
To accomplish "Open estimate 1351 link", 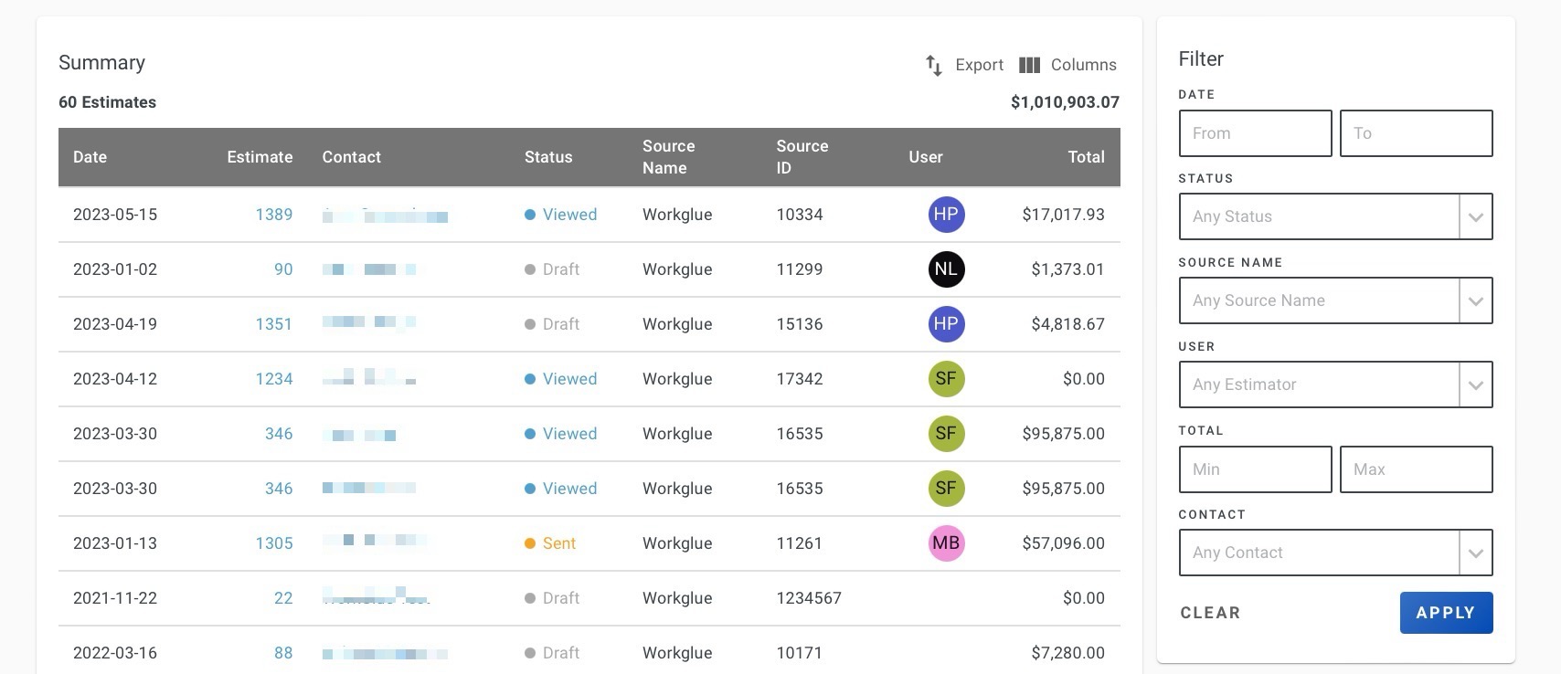I will [x=274, y=324].
